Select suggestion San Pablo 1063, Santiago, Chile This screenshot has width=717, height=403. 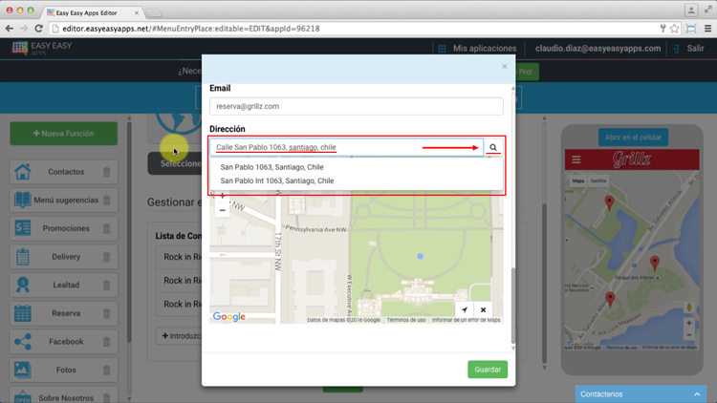[272, 167]
